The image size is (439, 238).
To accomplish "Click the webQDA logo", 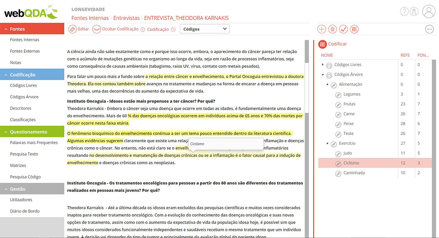I will coord(31,12).
